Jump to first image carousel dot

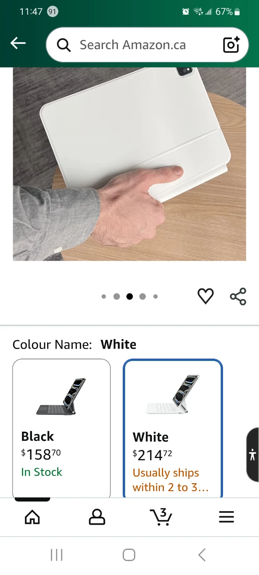(x=104, y=296)
